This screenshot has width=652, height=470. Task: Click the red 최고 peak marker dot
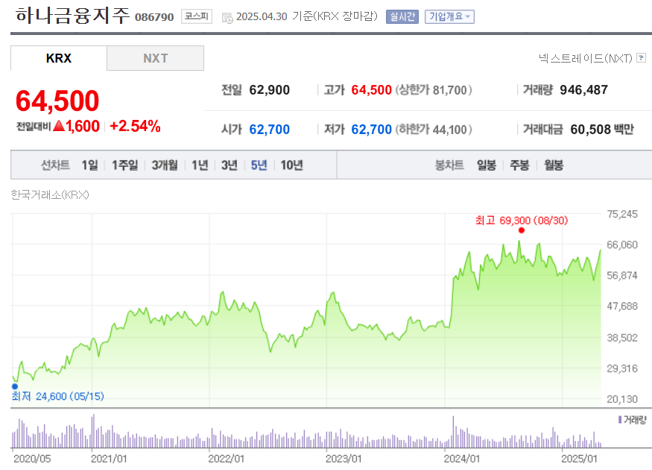click(522, 230)
